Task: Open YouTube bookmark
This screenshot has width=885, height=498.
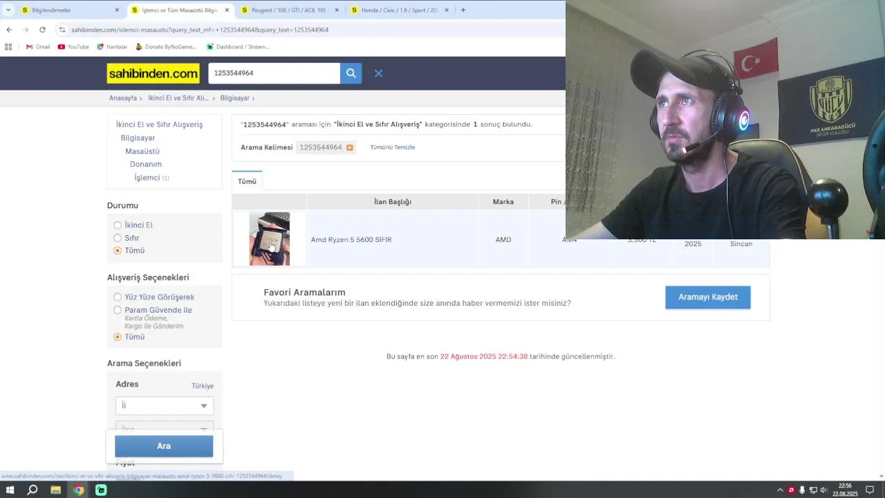Action: click(x=73, y=47)
